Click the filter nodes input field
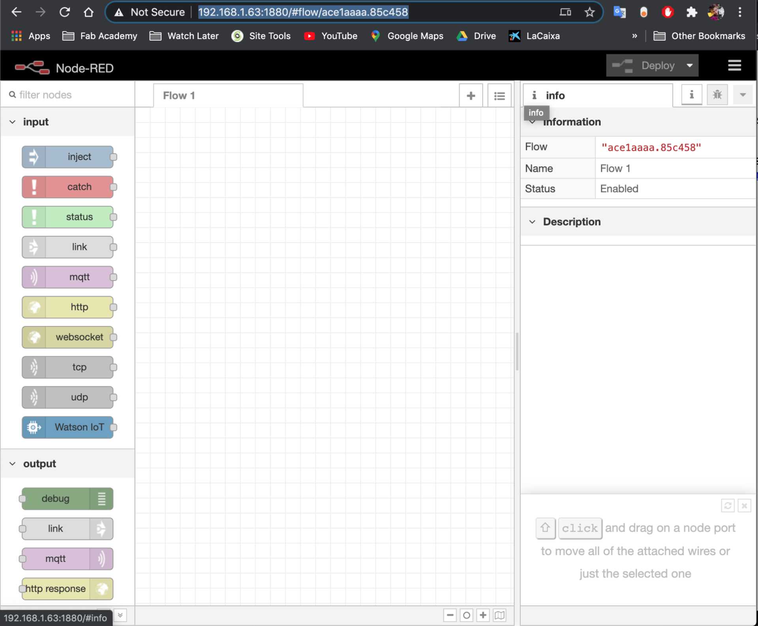This screenshot has height=626, width=758. coord(68,94)
